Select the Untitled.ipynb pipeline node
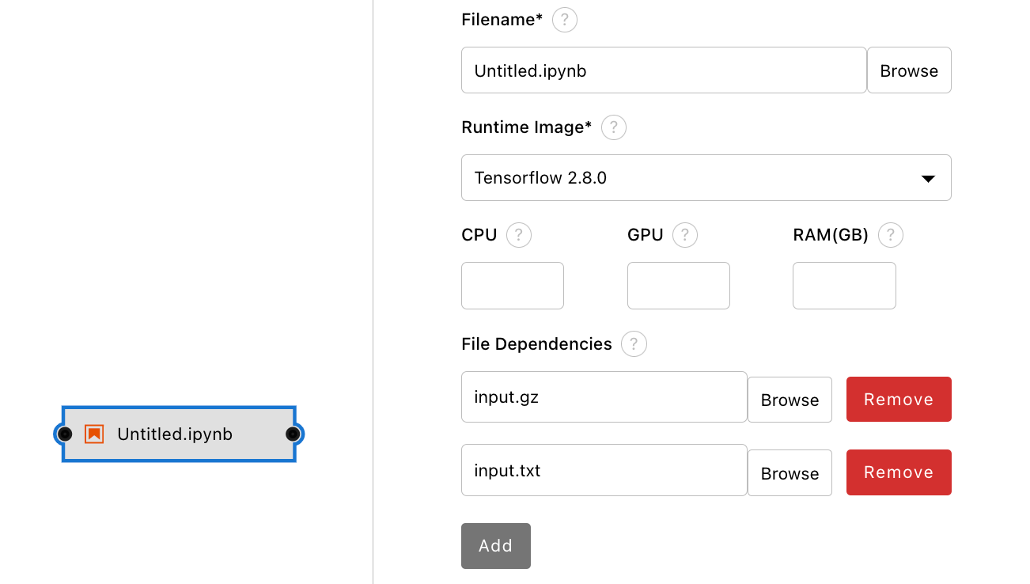The image size is (1030, 584). (x=178, y=434)
